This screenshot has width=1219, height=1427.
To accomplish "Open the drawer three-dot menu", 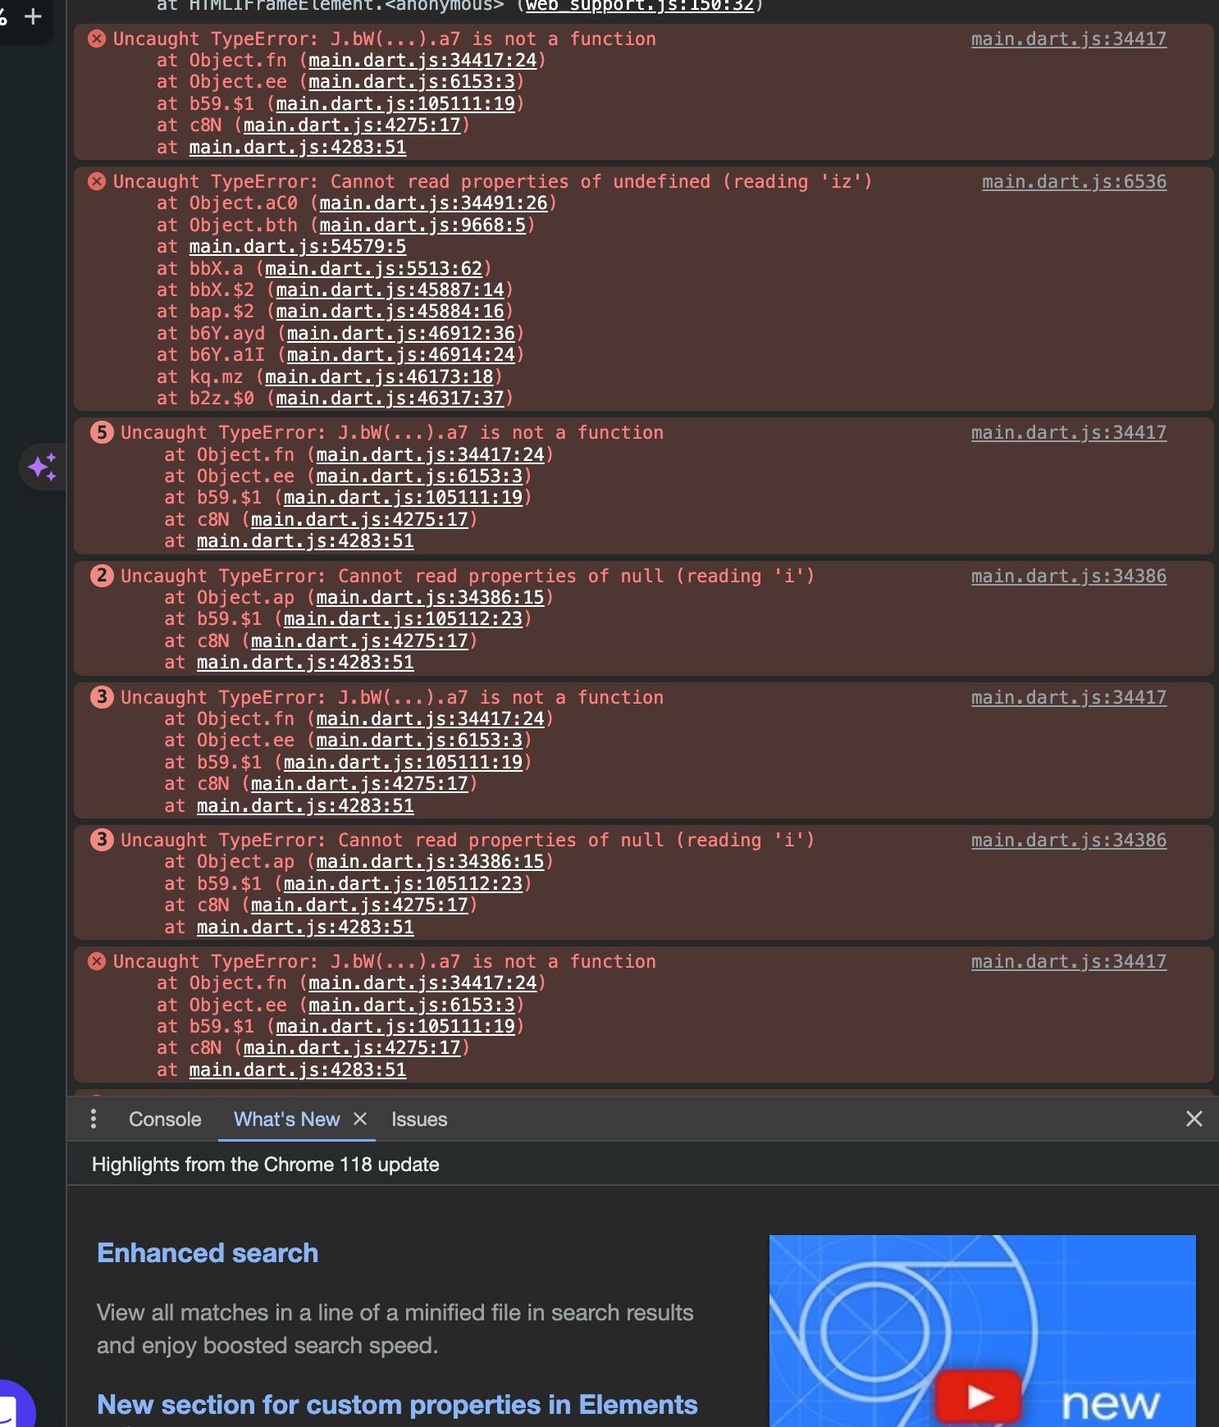I will click(94, 1119).
